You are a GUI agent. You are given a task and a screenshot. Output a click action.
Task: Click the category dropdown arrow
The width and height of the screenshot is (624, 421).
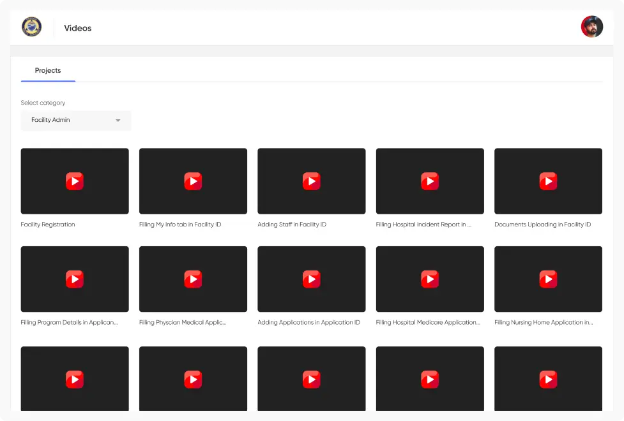(118, 121)
